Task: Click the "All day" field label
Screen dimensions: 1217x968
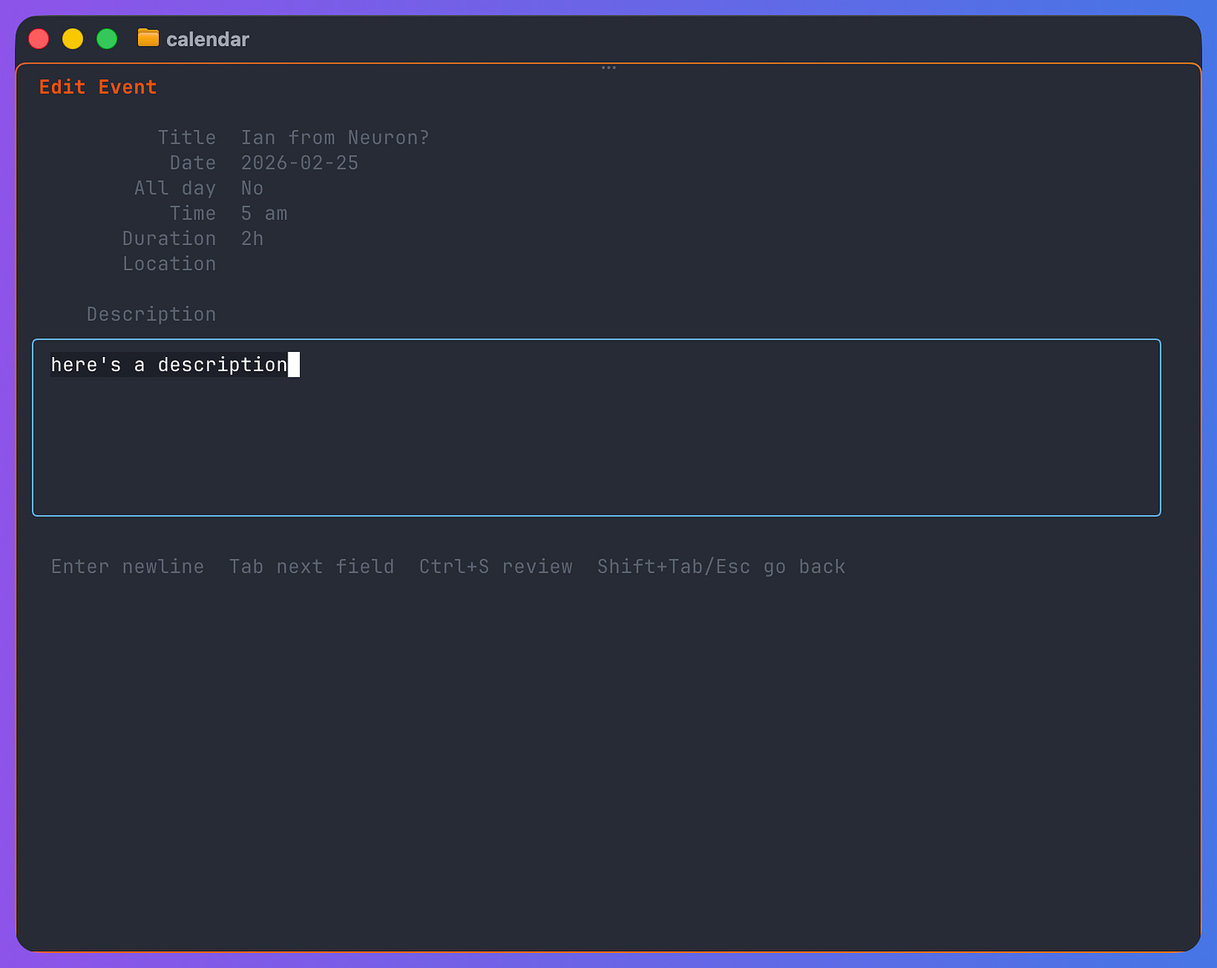Action: tap(176, 188)
